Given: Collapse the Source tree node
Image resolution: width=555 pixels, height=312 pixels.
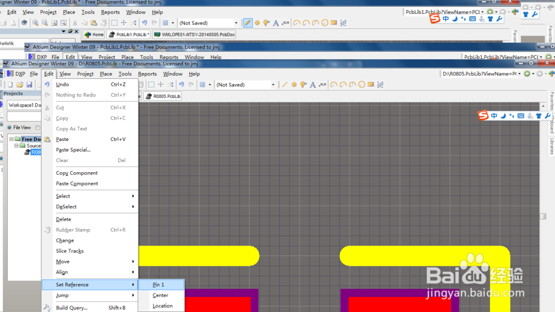Looking at the screenshot, I should [16, 145].
